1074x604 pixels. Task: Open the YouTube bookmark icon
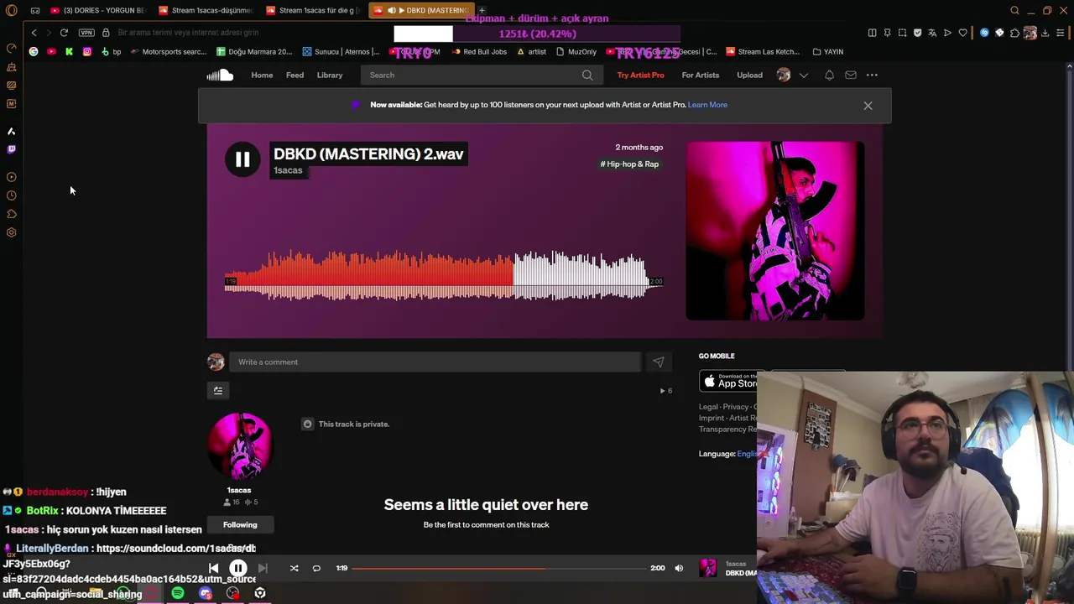tap(51, 51)
